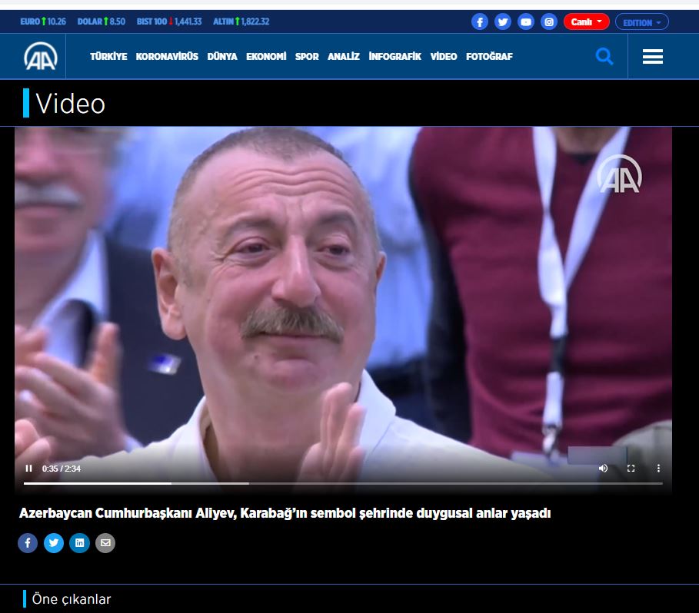Open the hamburger menu

pyautogui.click(x=653, y=56)
